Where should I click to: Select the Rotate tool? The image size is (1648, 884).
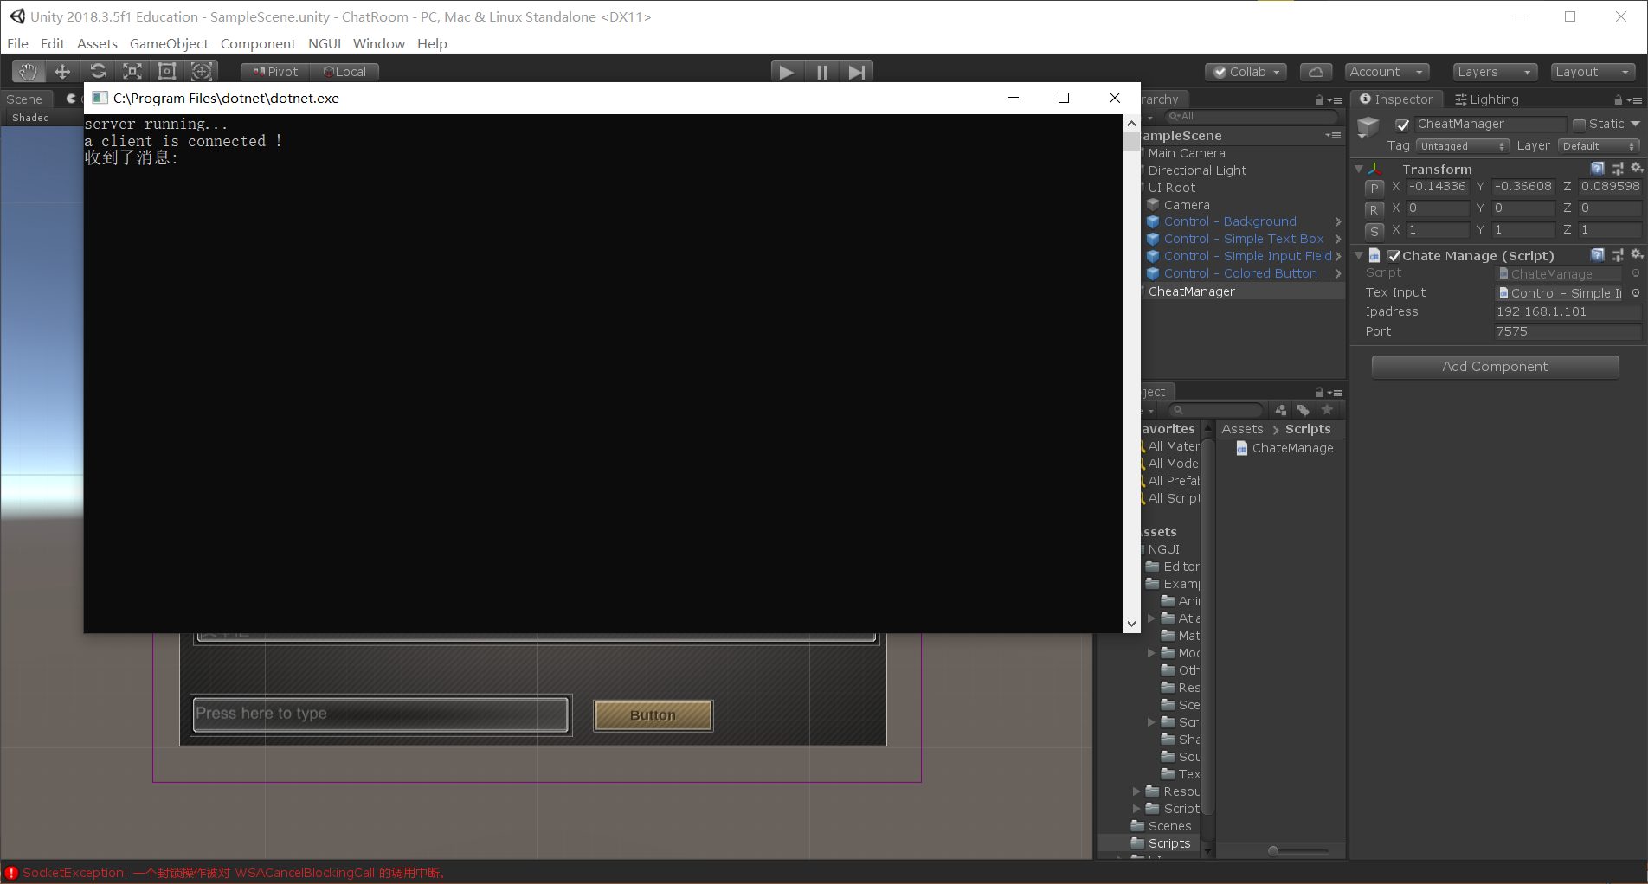[98, 72]
